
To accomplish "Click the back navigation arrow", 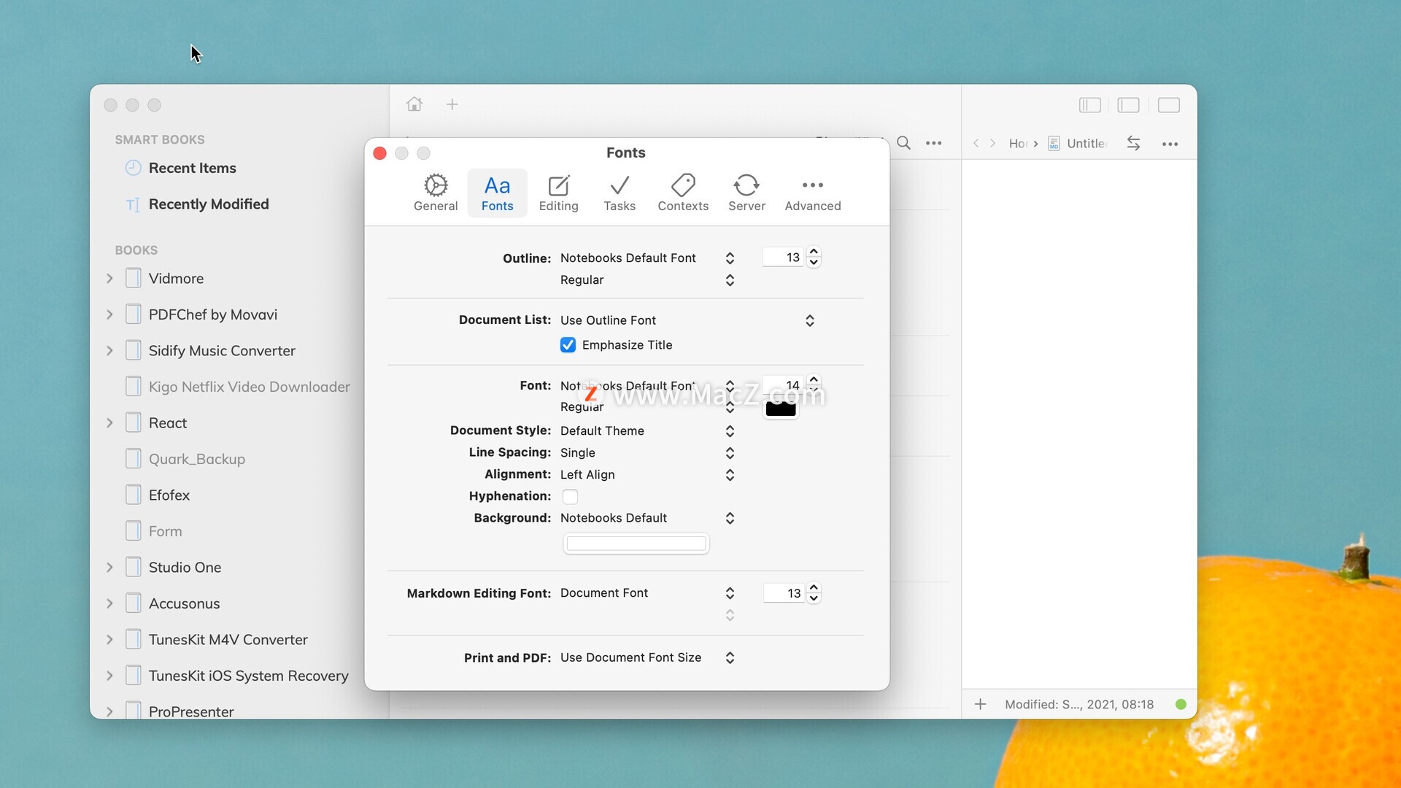I will (976, 144).
